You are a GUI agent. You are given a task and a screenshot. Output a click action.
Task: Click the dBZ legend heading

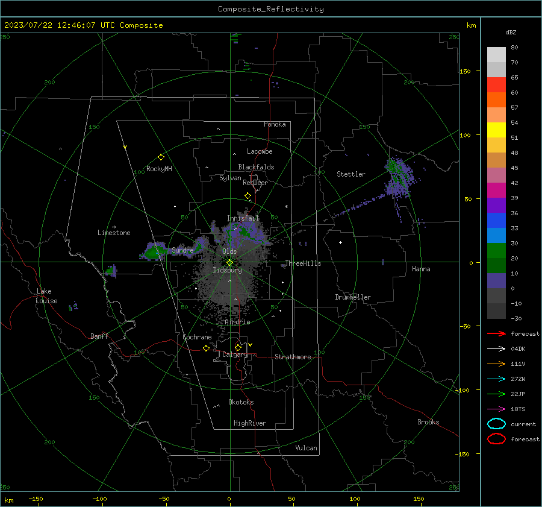pyautogui.click(x=511, y=32)
